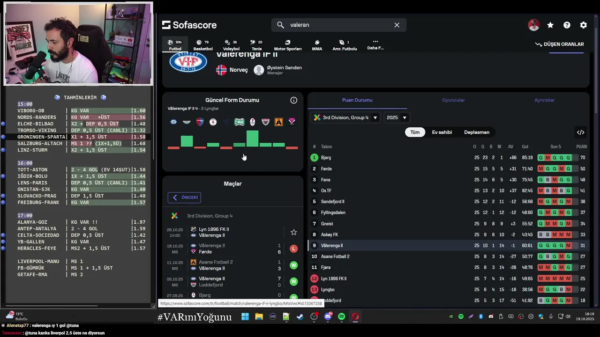Expand the 3rd Division, Group 4 dropdown
Image resolution: width=600 pixels, height=337 pixels.
[x=346, y=117]
